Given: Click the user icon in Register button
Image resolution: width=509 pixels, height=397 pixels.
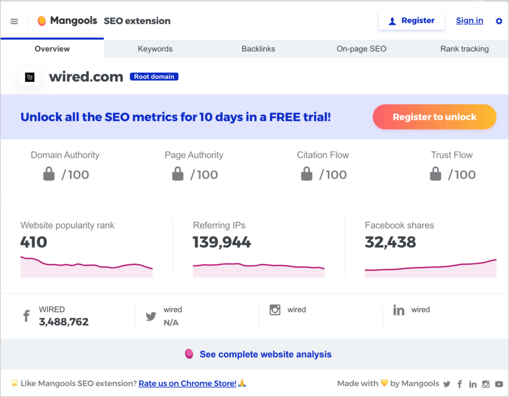Looking at the screenshot, I should (x=392, y=21).
